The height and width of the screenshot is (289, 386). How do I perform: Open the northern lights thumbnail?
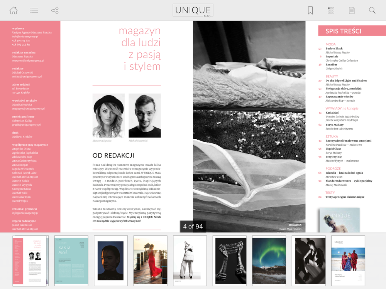click(x=269, y=261)
